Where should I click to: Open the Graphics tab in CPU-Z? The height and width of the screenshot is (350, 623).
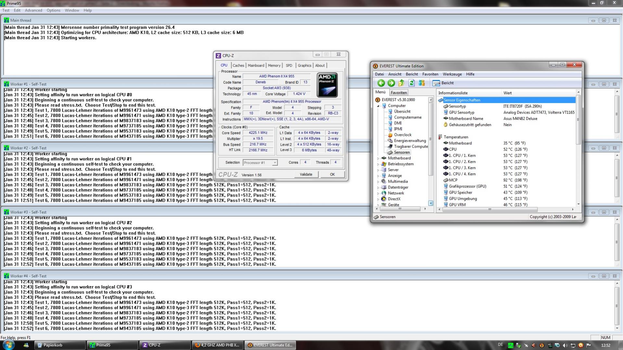pos(305,66)
